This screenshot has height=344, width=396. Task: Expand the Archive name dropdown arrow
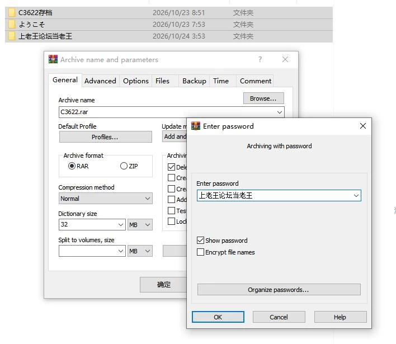(279, 112)
